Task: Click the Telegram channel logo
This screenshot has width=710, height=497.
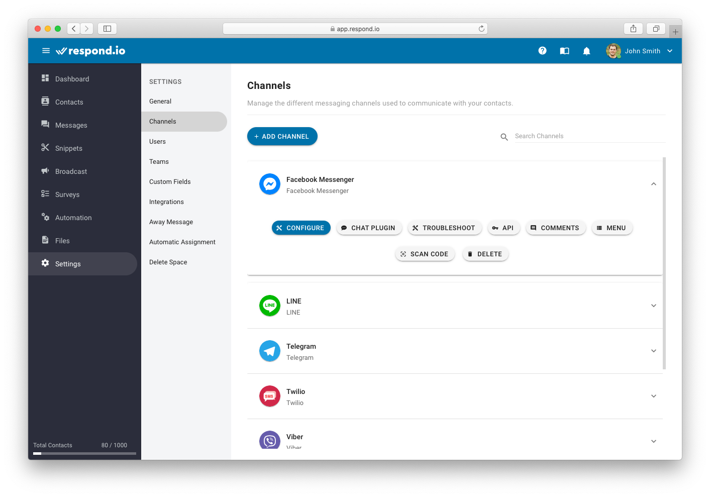Action: (270, 351)
